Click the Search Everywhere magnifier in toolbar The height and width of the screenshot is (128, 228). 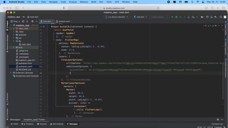point(221,17)
